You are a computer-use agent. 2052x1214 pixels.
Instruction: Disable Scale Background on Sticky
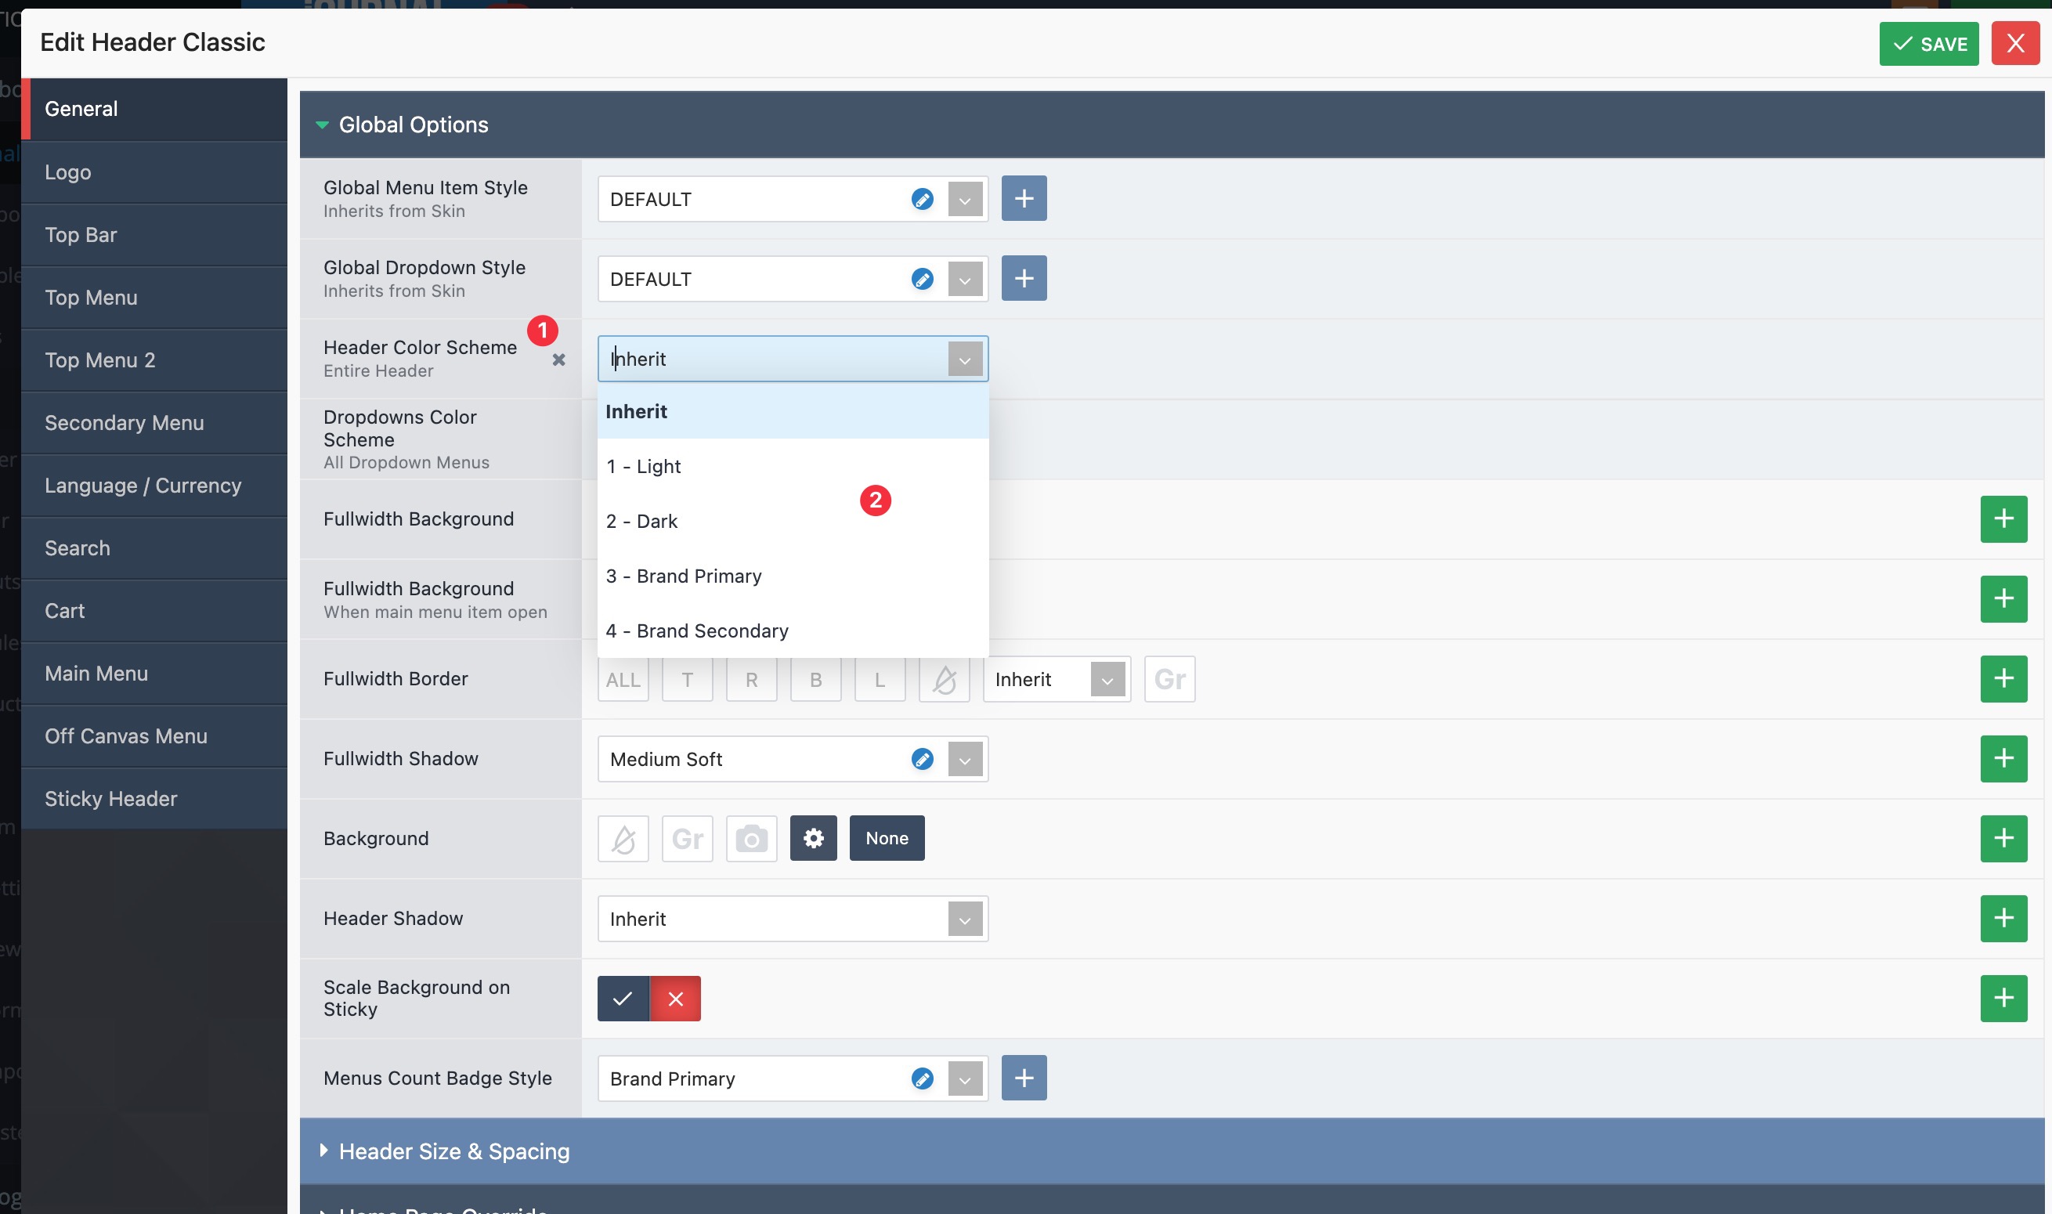tap(674, 998)
